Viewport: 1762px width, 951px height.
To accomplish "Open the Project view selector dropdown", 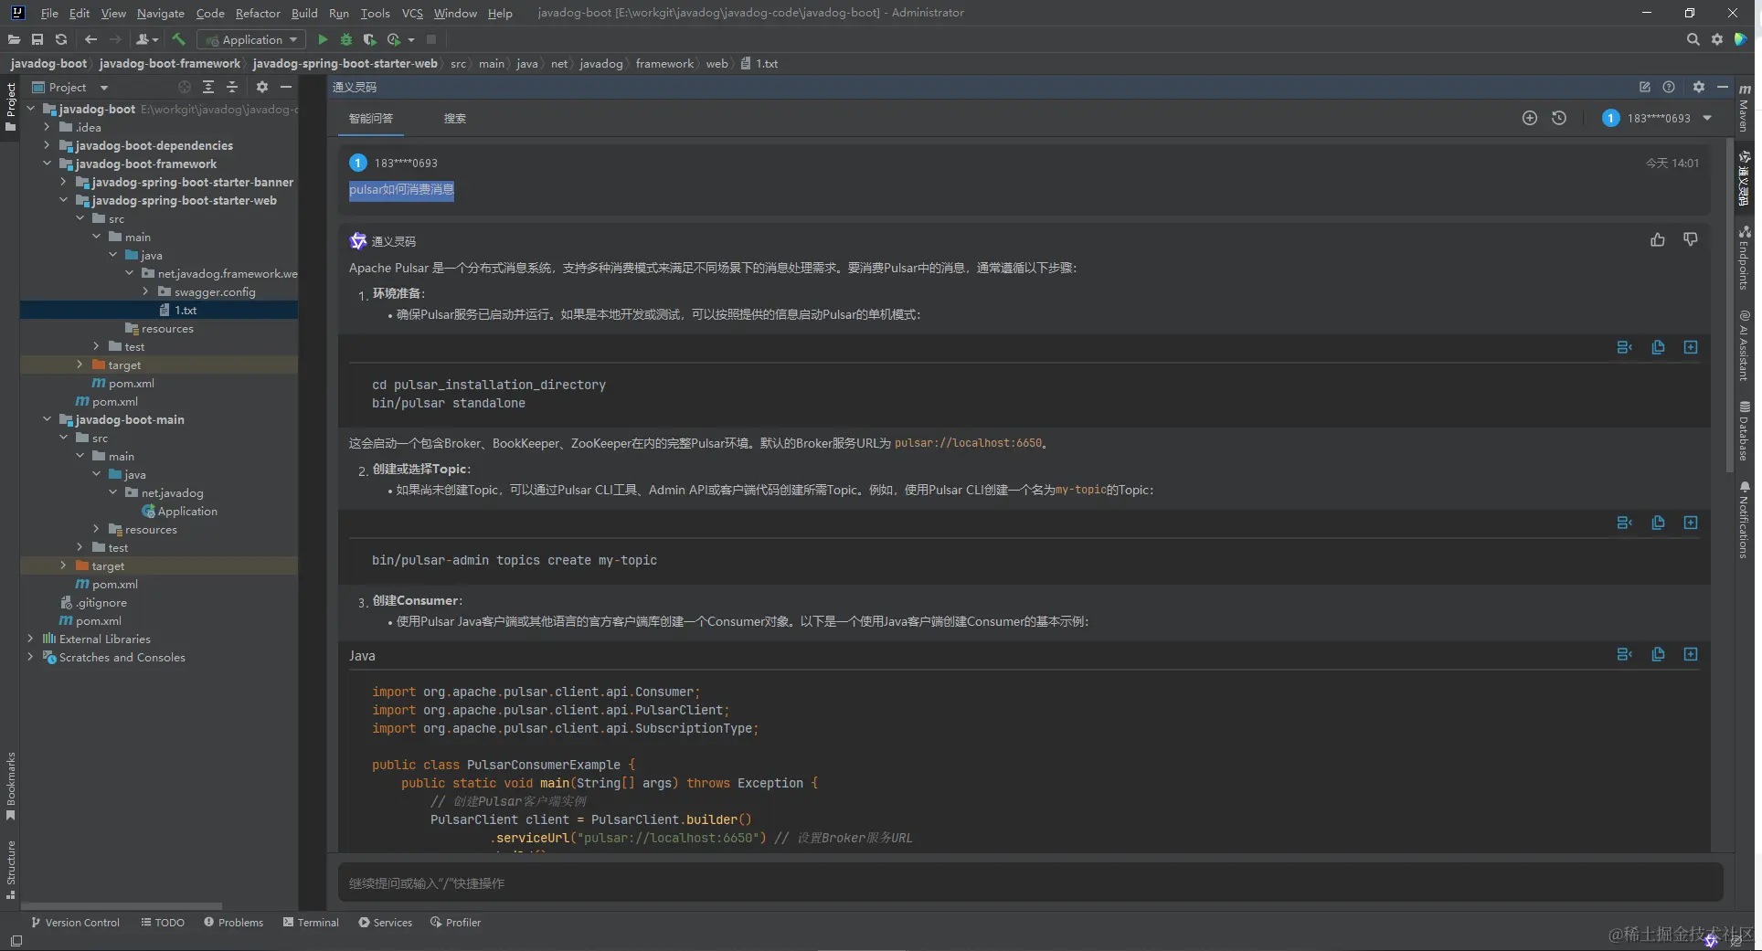I will (x=103, y=88).
